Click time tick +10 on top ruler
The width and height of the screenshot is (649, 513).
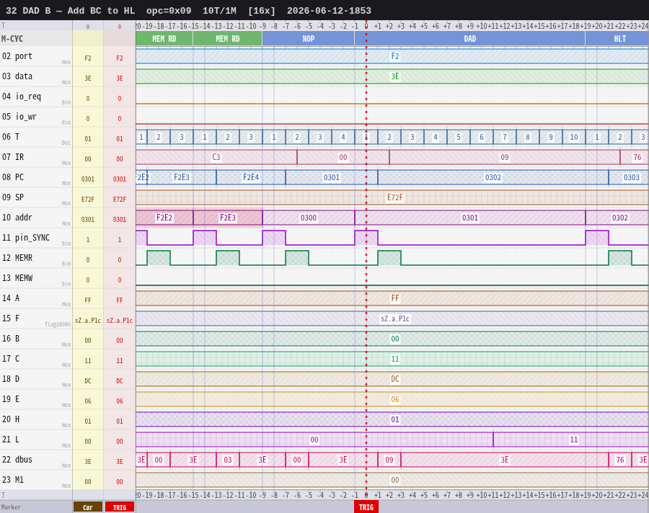482,26
